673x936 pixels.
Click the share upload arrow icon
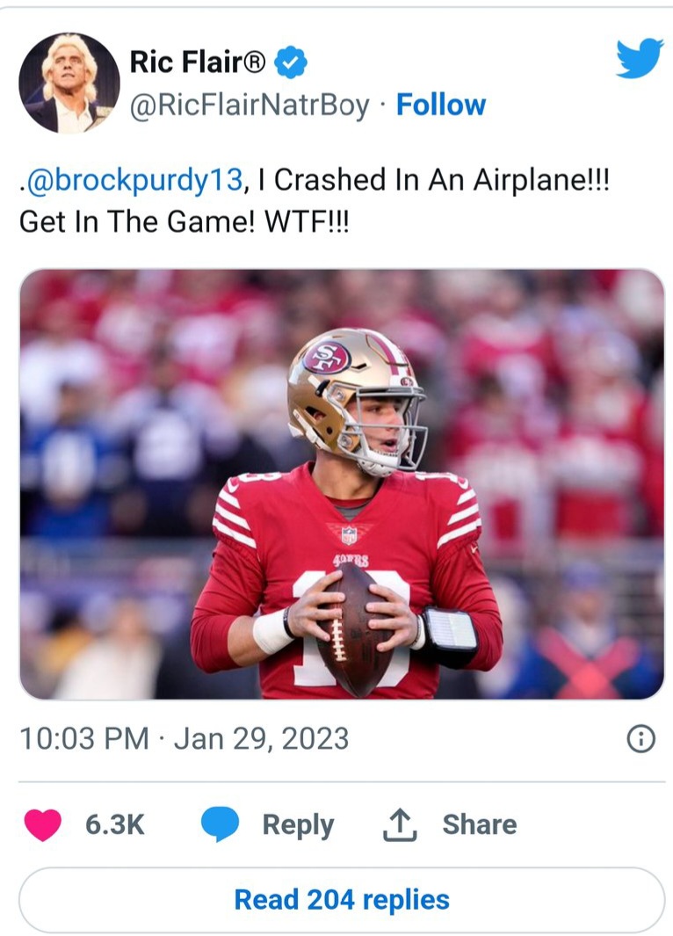(x=400, y=824)
